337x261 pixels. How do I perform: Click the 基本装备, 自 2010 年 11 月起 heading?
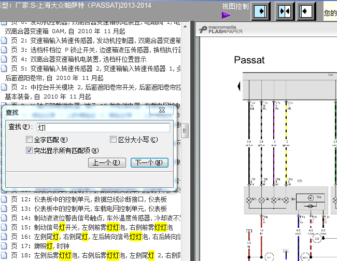tap(48, 97)
